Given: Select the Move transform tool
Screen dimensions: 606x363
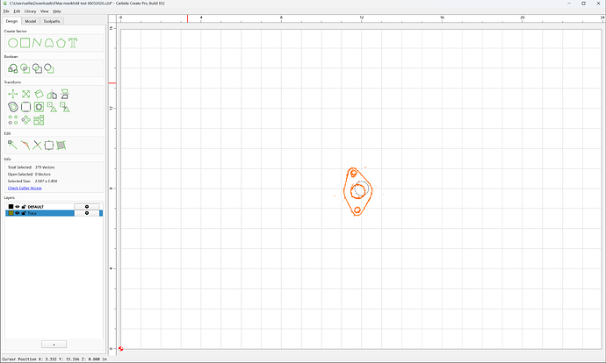Looking at the screenshot, I should (13, 94).
